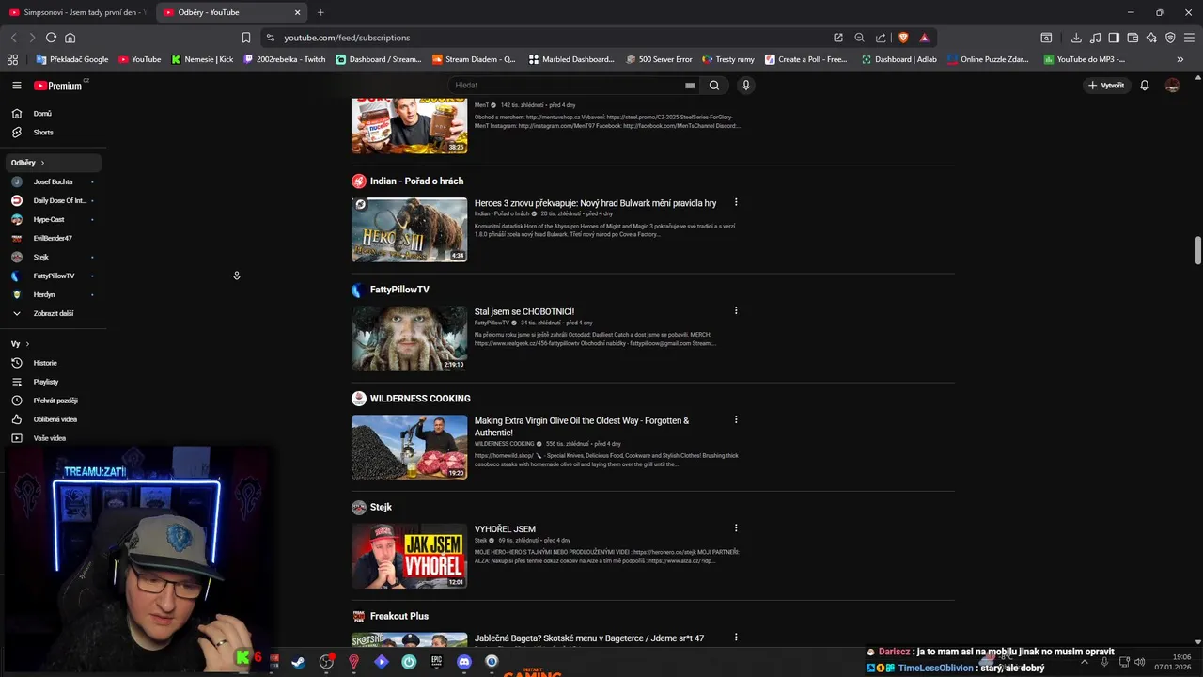The height and width of the screenshot is (677, 1203).
Task: Open the Windows volume speaker tray icon
Action: coord(1140,662)
